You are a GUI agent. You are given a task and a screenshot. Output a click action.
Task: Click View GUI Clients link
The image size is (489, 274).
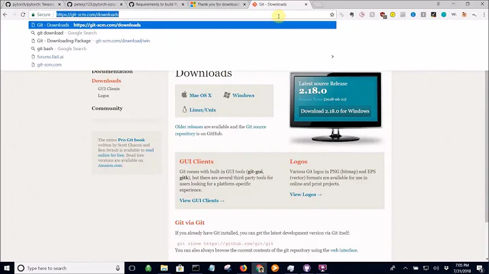(x=202, y=201)
